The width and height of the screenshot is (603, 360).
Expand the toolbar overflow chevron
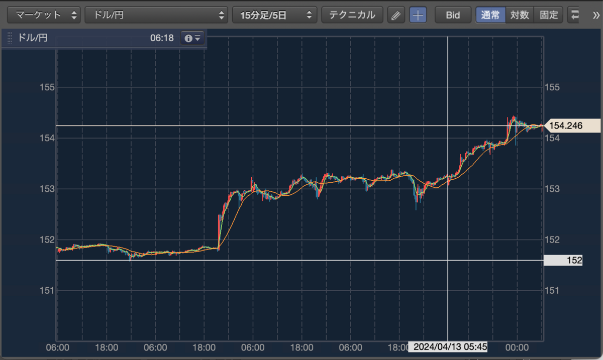point(596,15)
